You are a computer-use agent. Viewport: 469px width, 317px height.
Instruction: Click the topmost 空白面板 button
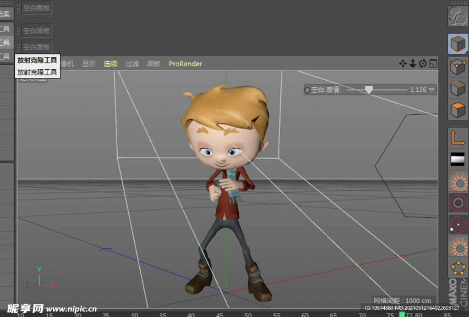click(x=36, y=8)
